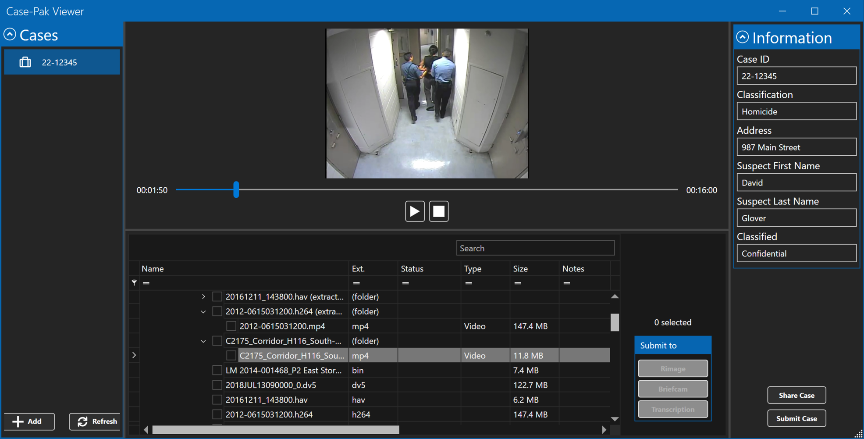Viewport: 864px width, 439px height.
Task: Check the 20161211_143800.hav (extract... folder checkbox
Action: (x=217, y=296)
